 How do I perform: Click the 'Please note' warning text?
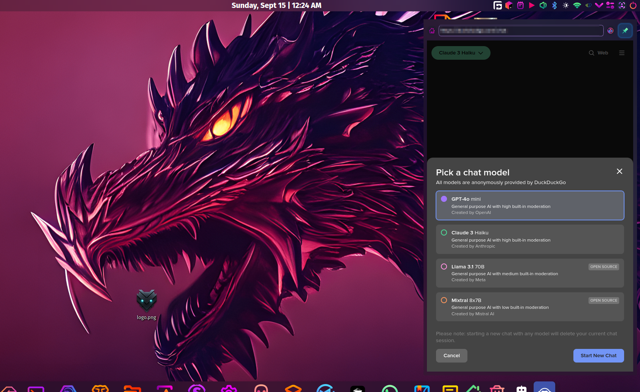coord(526,337)
